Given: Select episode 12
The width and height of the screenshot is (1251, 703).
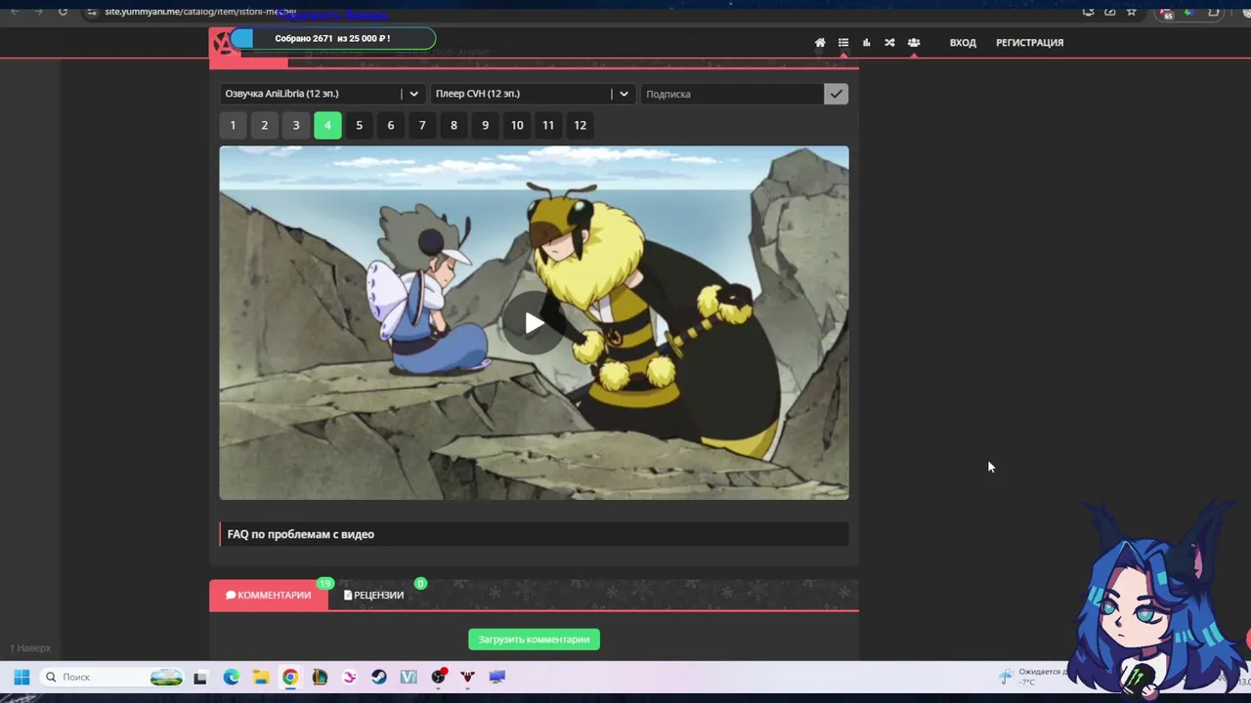Looking at the screenshot, I should [x=581, y=125].
